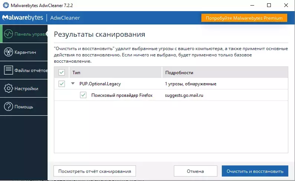
Task: Toggle the select-all checkbox in table header
Action: [x=62, y=72]
